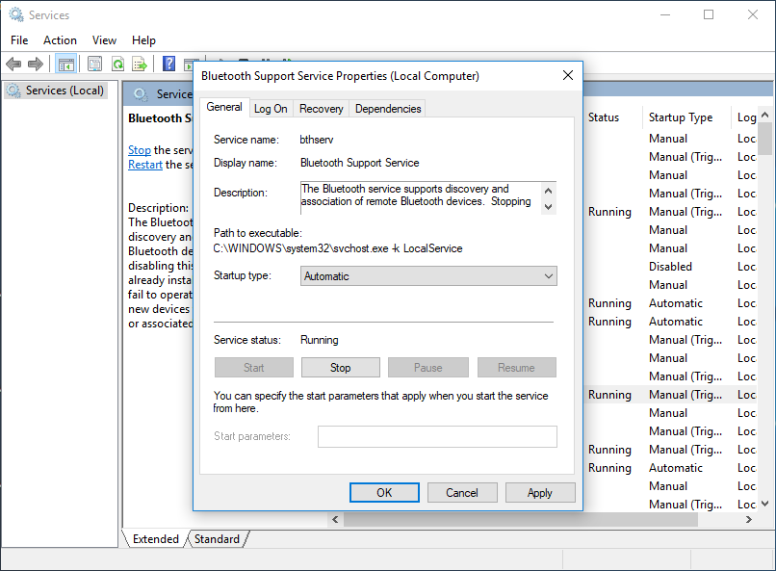Click inside the Start parameters field

tap(436, 436)
